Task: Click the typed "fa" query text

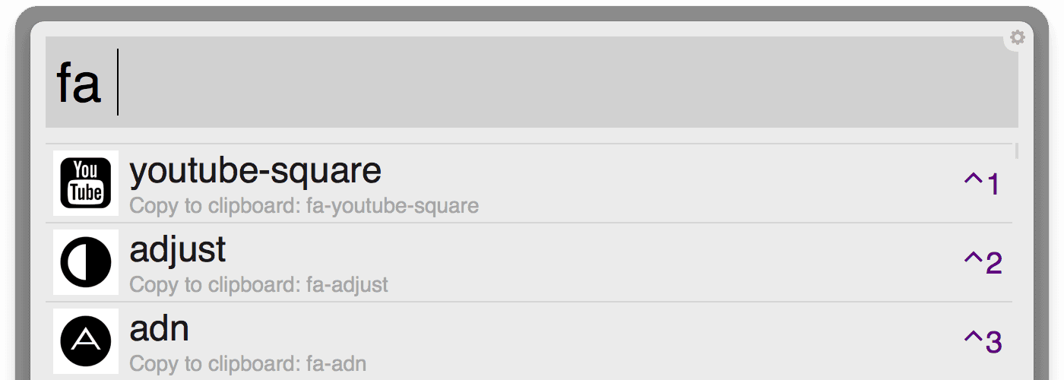Action: coord(78,83)
